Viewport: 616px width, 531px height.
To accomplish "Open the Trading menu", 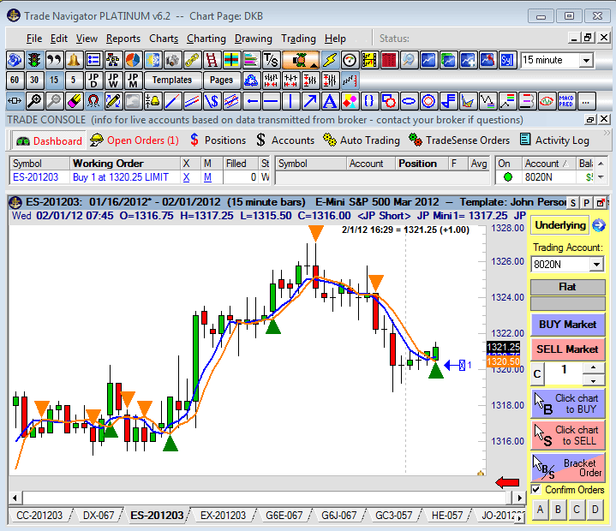I will (x=298, y=39).
